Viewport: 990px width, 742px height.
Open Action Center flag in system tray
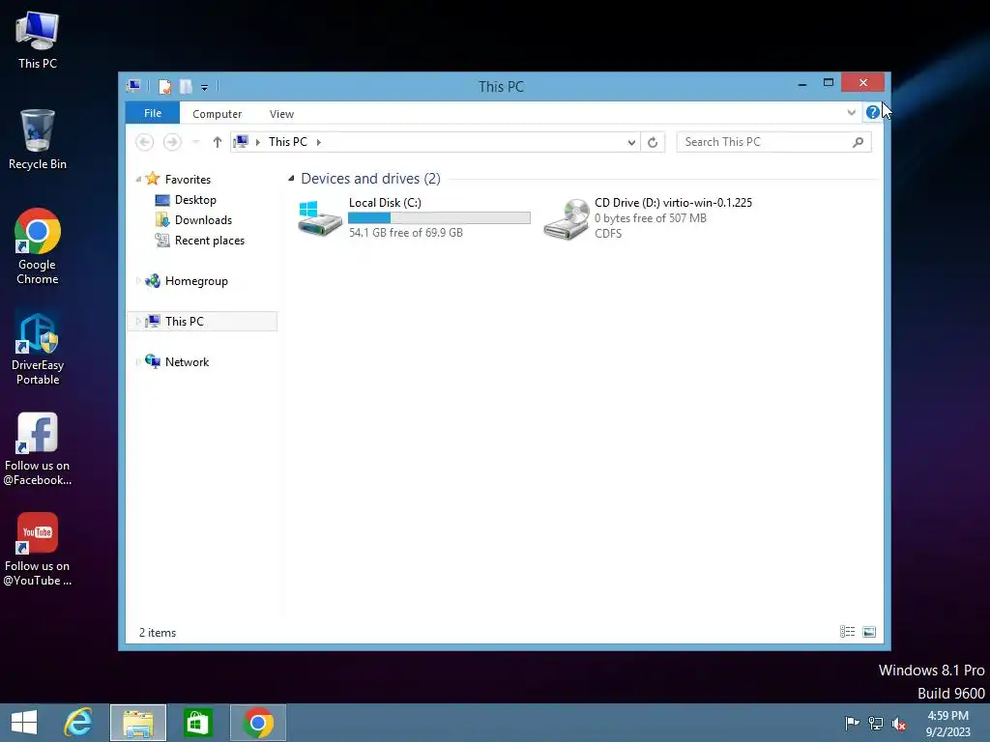[x=852, y=723]
